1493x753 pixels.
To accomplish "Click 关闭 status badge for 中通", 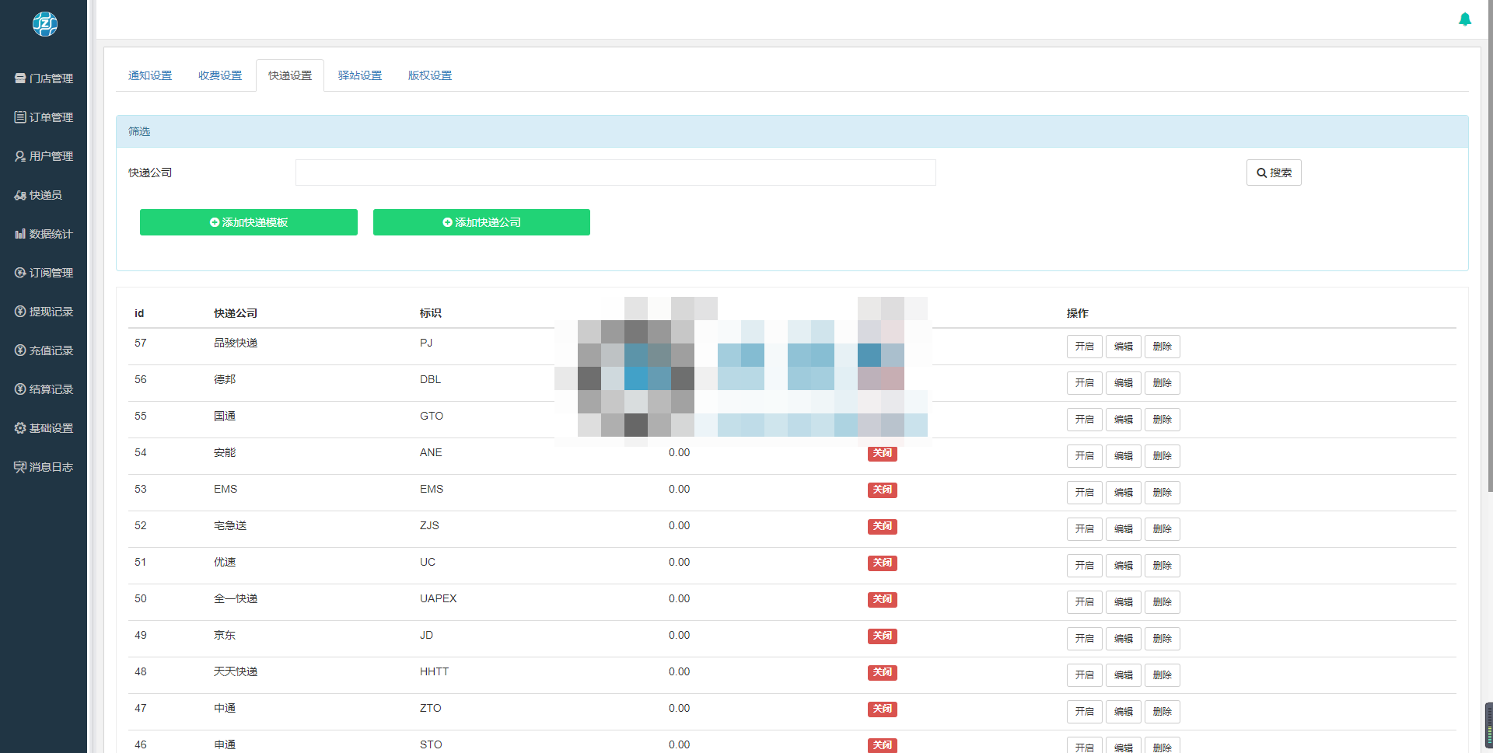I will pos(883,709).
